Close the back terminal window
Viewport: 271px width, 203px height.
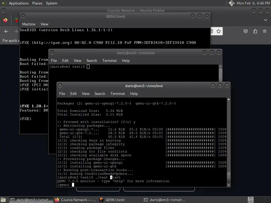[219, 52]
